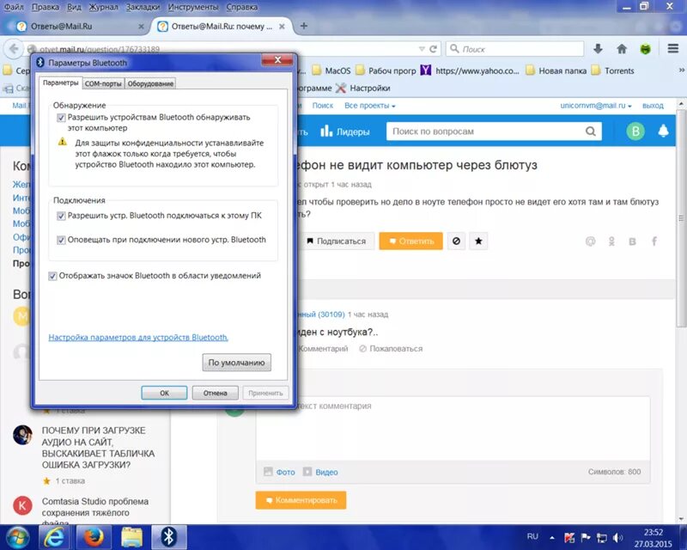Click into the comment text area
This screenshot has height=550, width=687.
pos(453,428)
